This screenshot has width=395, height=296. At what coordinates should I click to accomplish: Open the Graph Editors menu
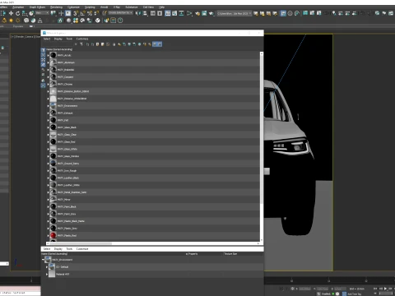(x=37, y=7)
